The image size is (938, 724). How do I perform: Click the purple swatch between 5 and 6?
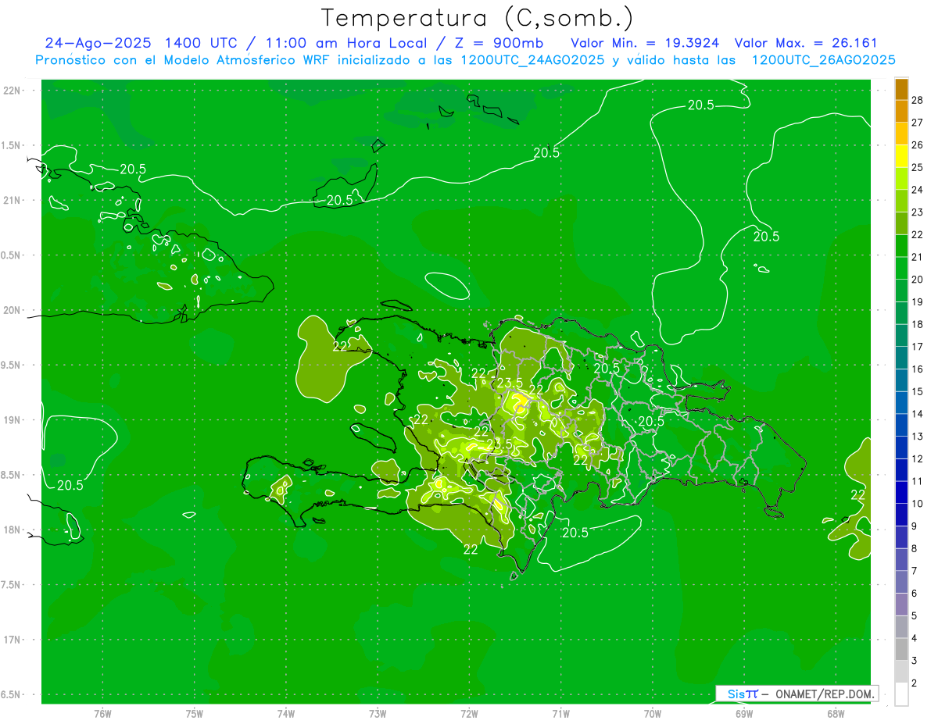click(x=901, y=605)
